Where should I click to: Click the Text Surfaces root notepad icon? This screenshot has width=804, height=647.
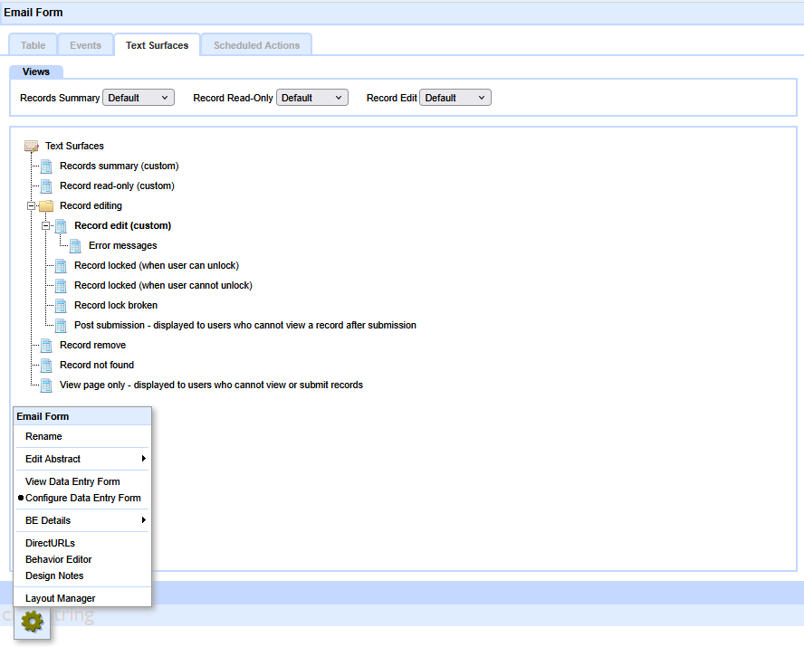click(x=32, y=146)
